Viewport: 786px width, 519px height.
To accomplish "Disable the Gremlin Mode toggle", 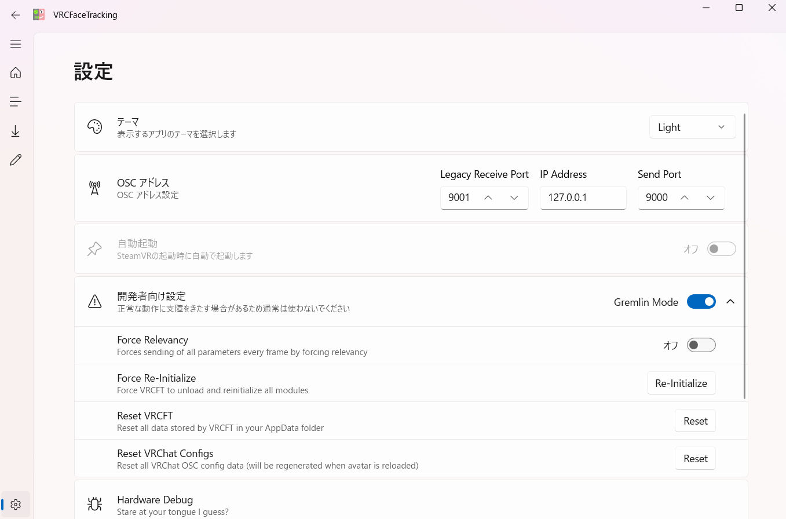I will 701,302.
